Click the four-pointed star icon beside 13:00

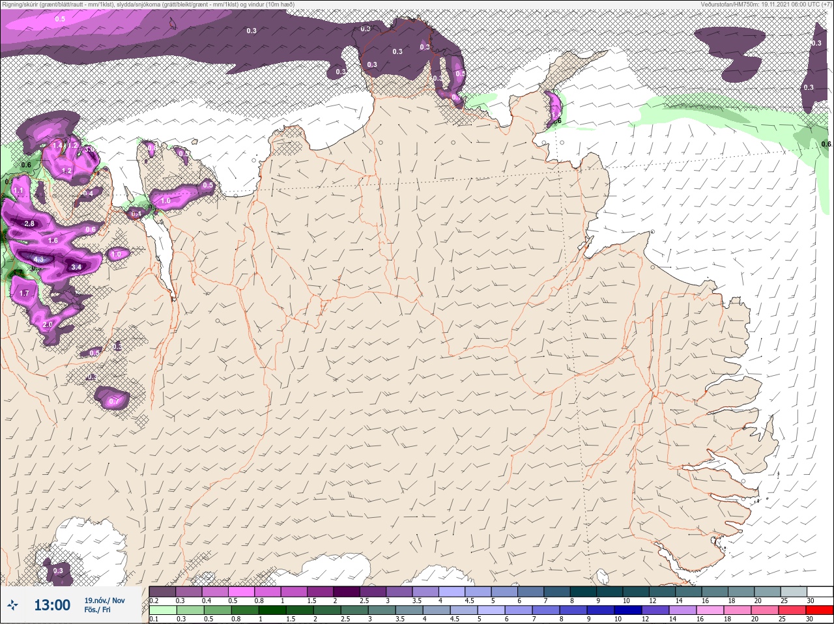12,606
